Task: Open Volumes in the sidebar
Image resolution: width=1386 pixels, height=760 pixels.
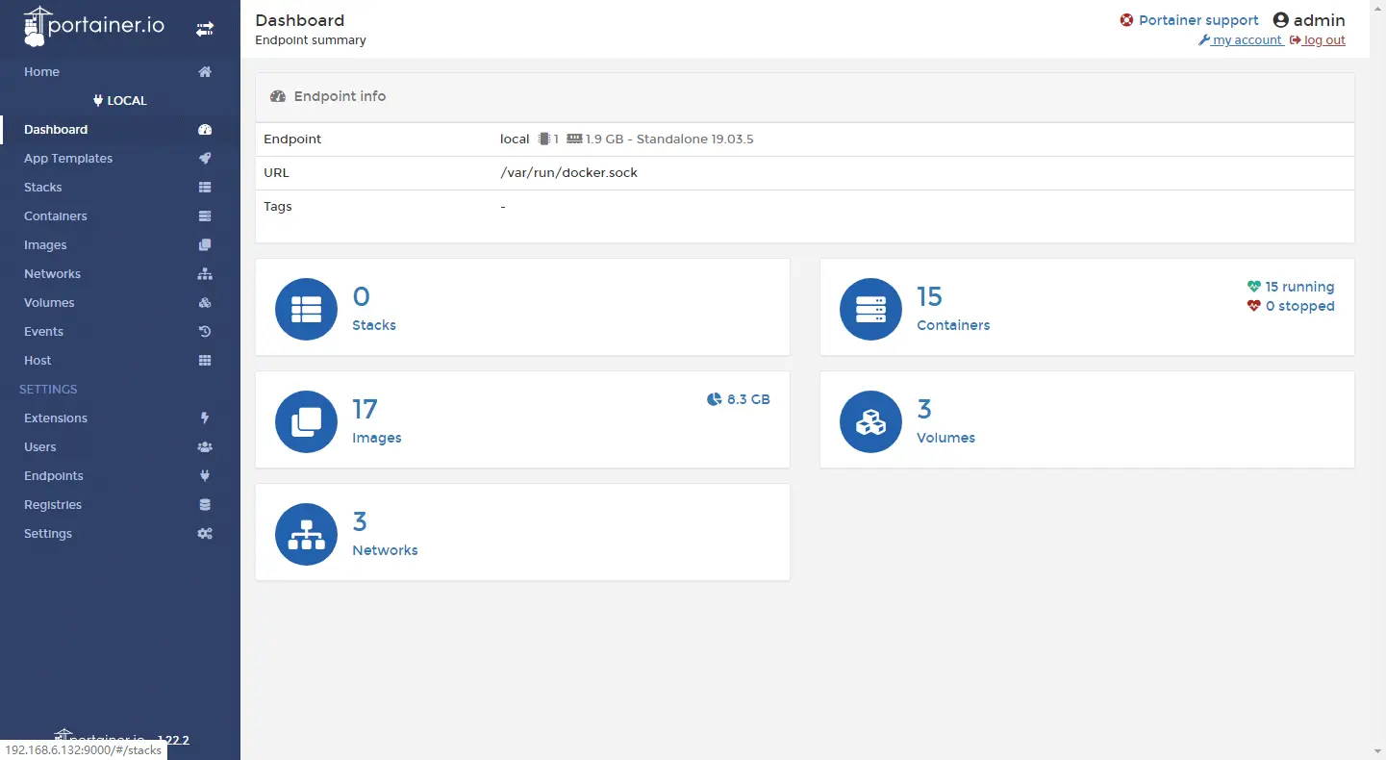Action: point(120,303)
